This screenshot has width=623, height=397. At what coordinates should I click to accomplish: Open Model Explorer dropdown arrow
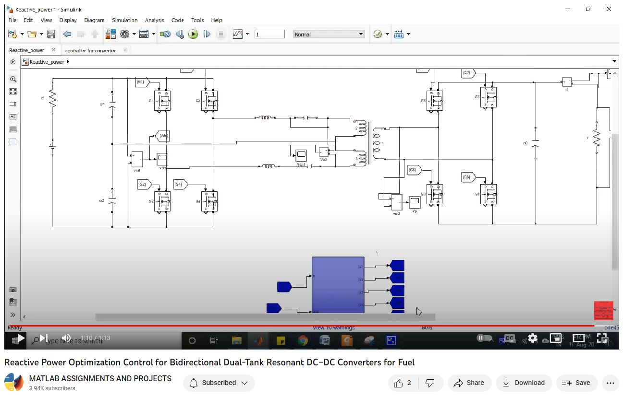point(153,34)
